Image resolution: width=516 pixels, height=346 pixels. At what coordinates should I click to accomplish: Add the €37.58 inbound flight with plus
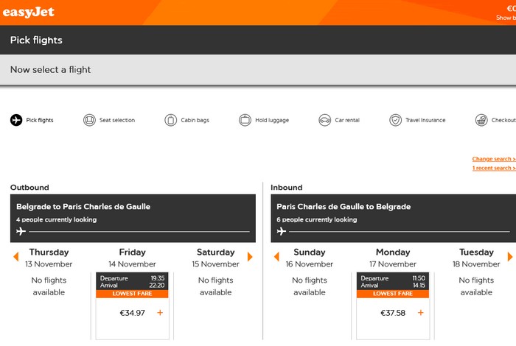click(x=421, y=313)
